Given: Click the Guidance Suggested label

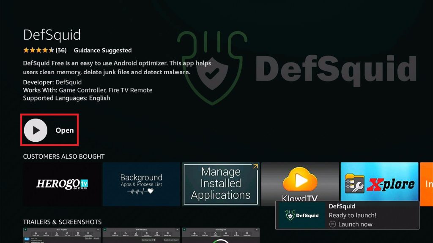Looking at the screenshot, I should [x=103, y=51].
